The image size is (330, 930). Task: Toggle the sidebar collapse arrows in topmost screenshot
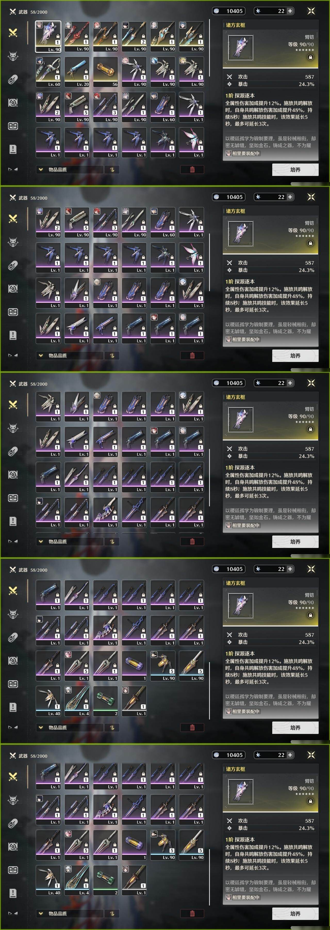click(x=13, y=169)
